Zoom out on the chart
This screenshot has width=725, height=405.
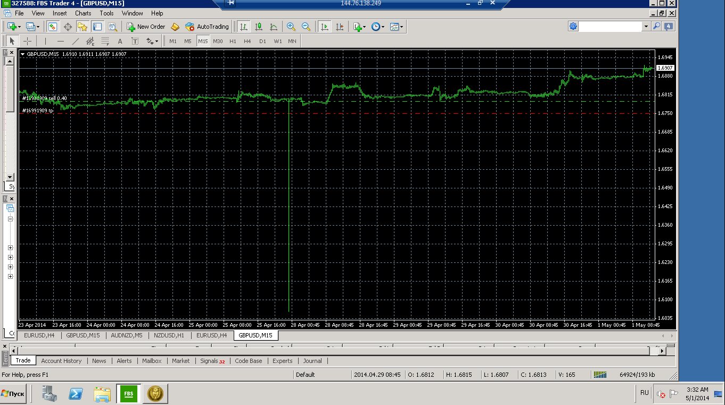coord(306,26)
